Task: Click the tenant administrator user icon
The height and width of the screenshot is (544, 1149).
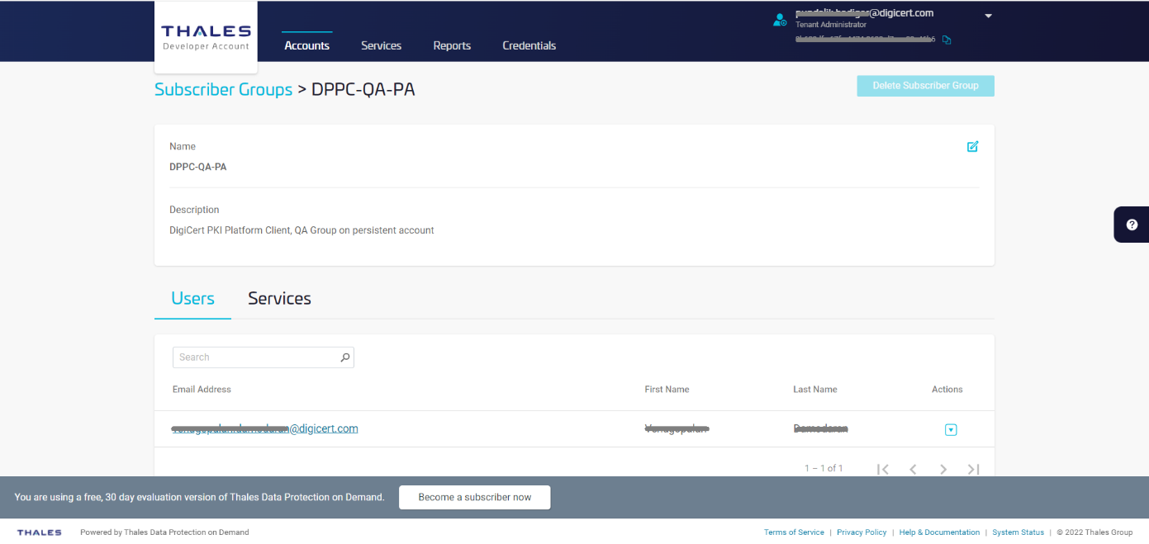Action: [780, 20]
